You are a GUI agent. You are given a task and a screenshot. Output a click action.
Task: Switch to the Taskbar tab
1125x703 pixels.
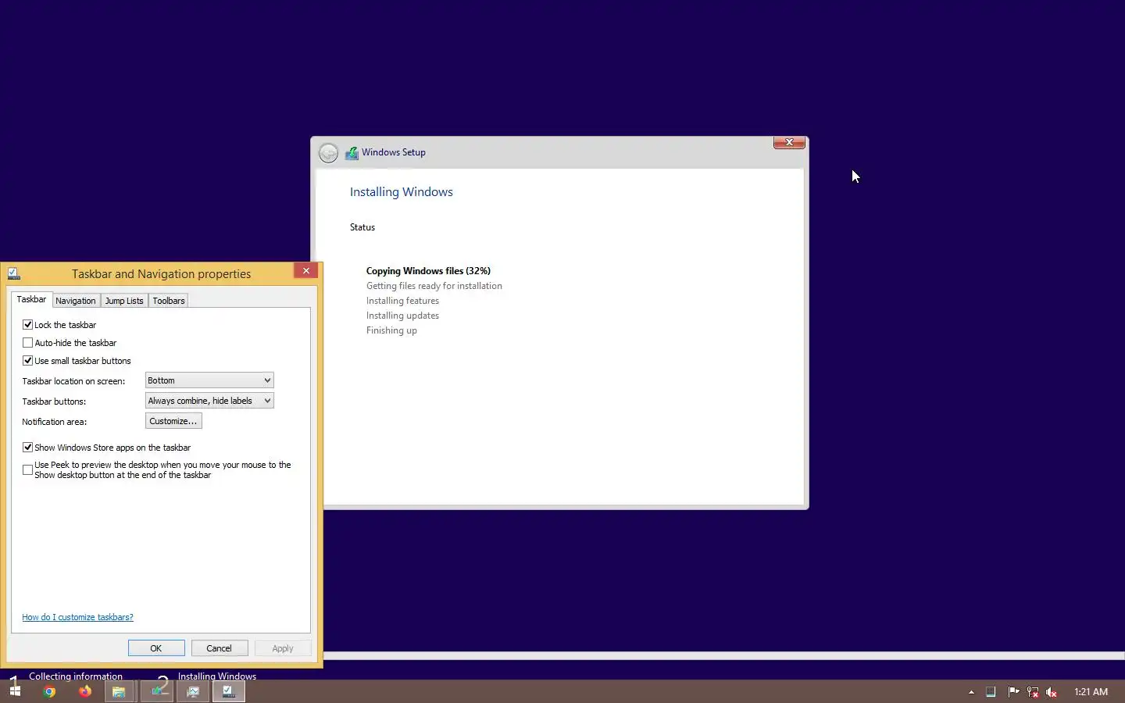pos(31,300)
